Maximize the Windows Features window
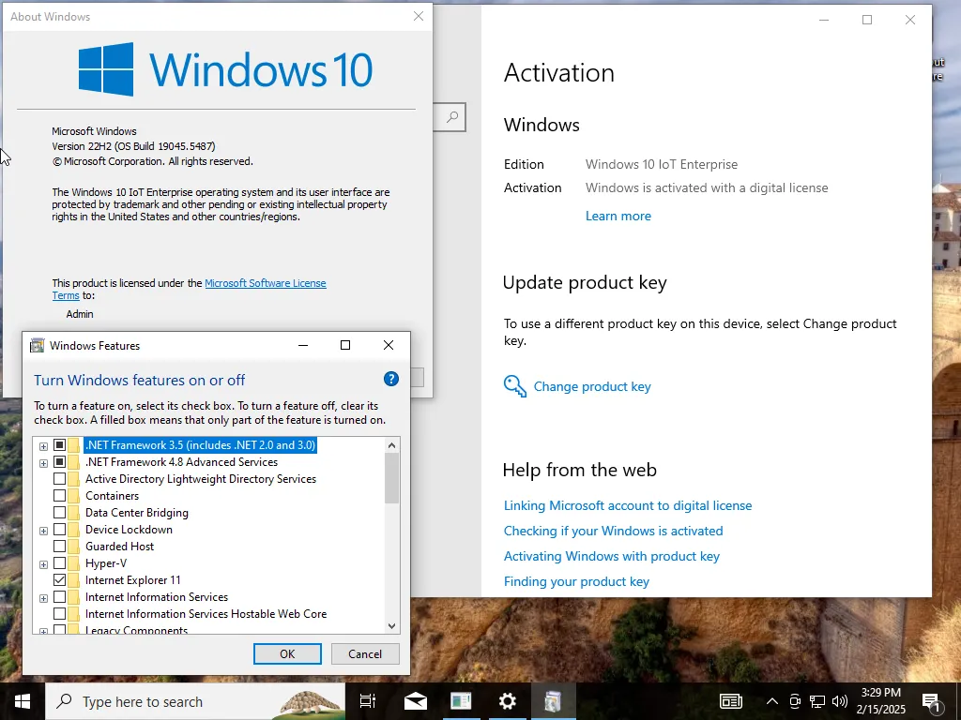 [x=345, y=345]
